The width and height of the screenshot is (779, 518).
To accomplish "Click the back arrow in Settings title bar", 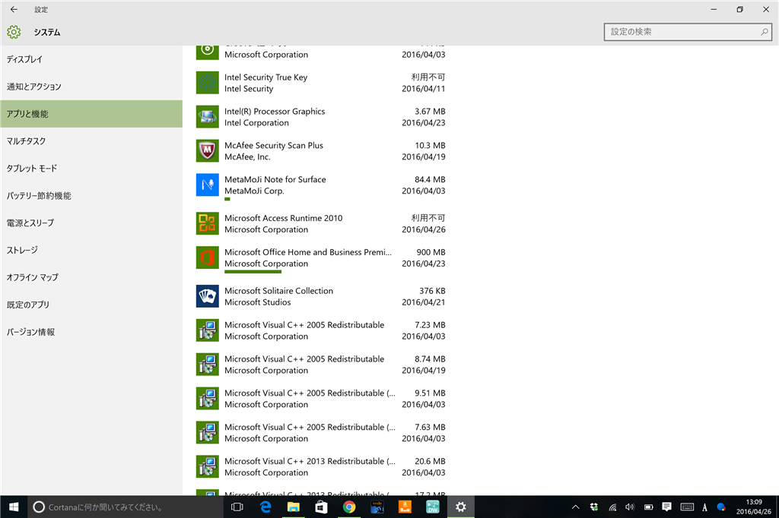I will [14, 9].
